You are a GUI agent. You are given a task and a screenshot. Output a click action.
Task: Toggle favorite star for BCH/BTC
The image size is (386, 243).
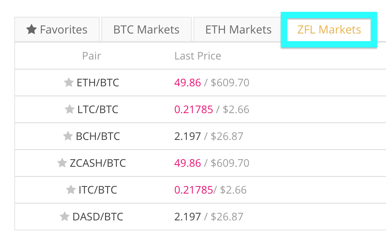point(68,136)
